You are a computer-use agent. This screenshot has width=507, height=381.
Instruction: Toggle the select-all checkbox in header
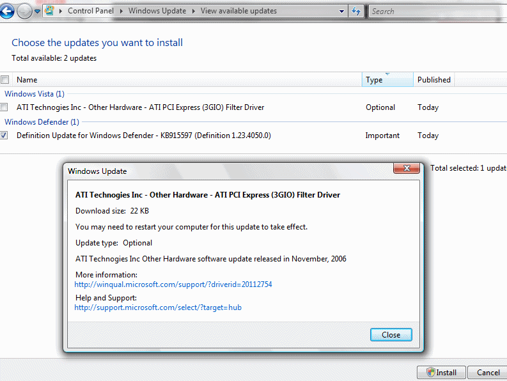(5, 80)
